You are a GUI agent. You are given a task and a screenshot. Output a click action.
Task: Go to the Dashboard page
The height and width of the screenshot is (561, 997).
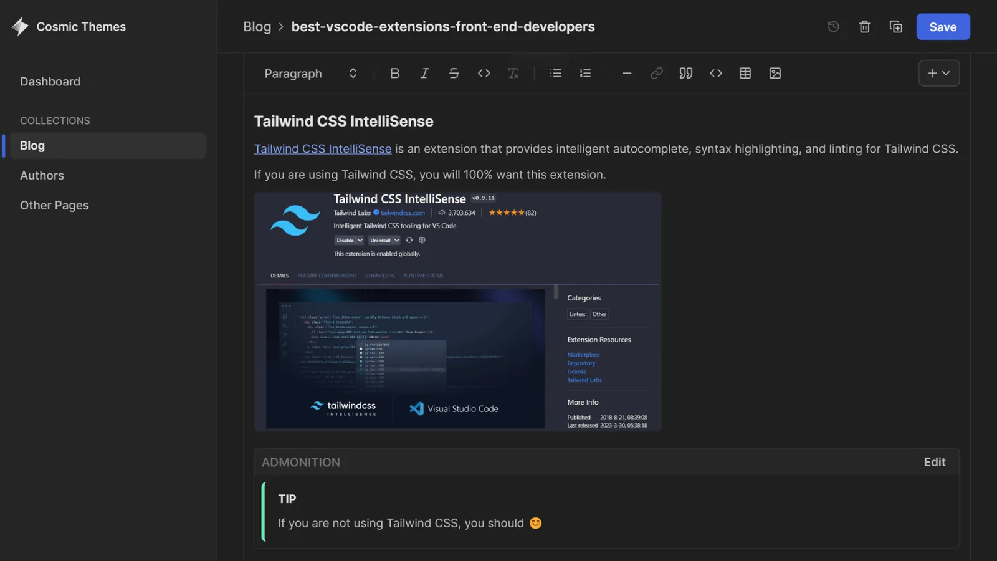(50, 82)
